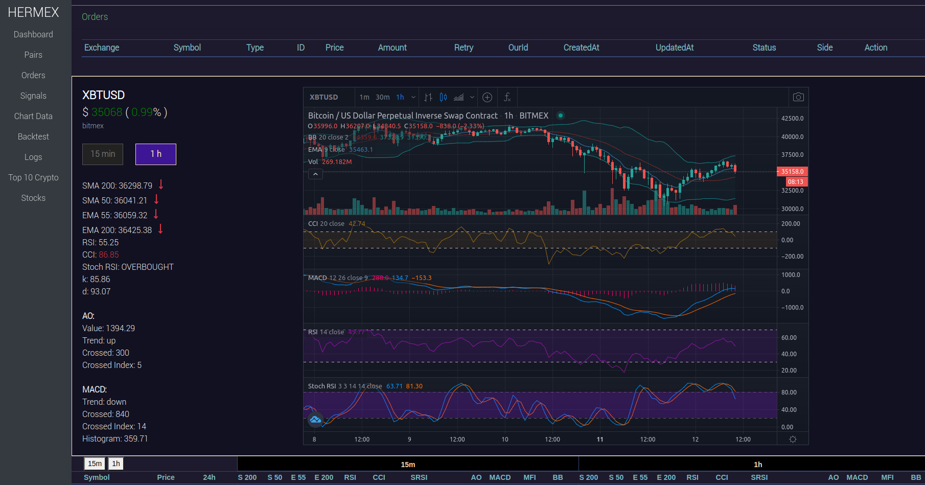Image resolution: width=925 pixels, height=485 pixels.
Task: Click the HERMEX logo link
Action: [33, 12]
